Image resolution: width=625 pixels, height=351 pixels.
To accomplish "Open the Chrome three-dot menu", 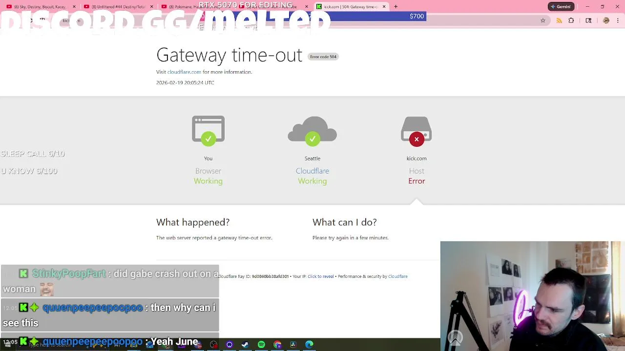I will pyautogui.click(x=618, y=20).
